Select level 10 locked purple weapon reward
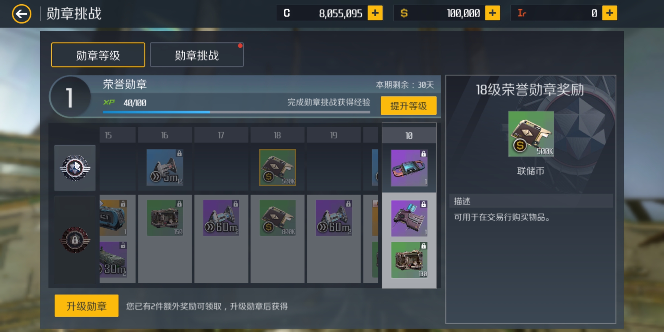The width and height of the screenshot is (664, 332). 409,218
